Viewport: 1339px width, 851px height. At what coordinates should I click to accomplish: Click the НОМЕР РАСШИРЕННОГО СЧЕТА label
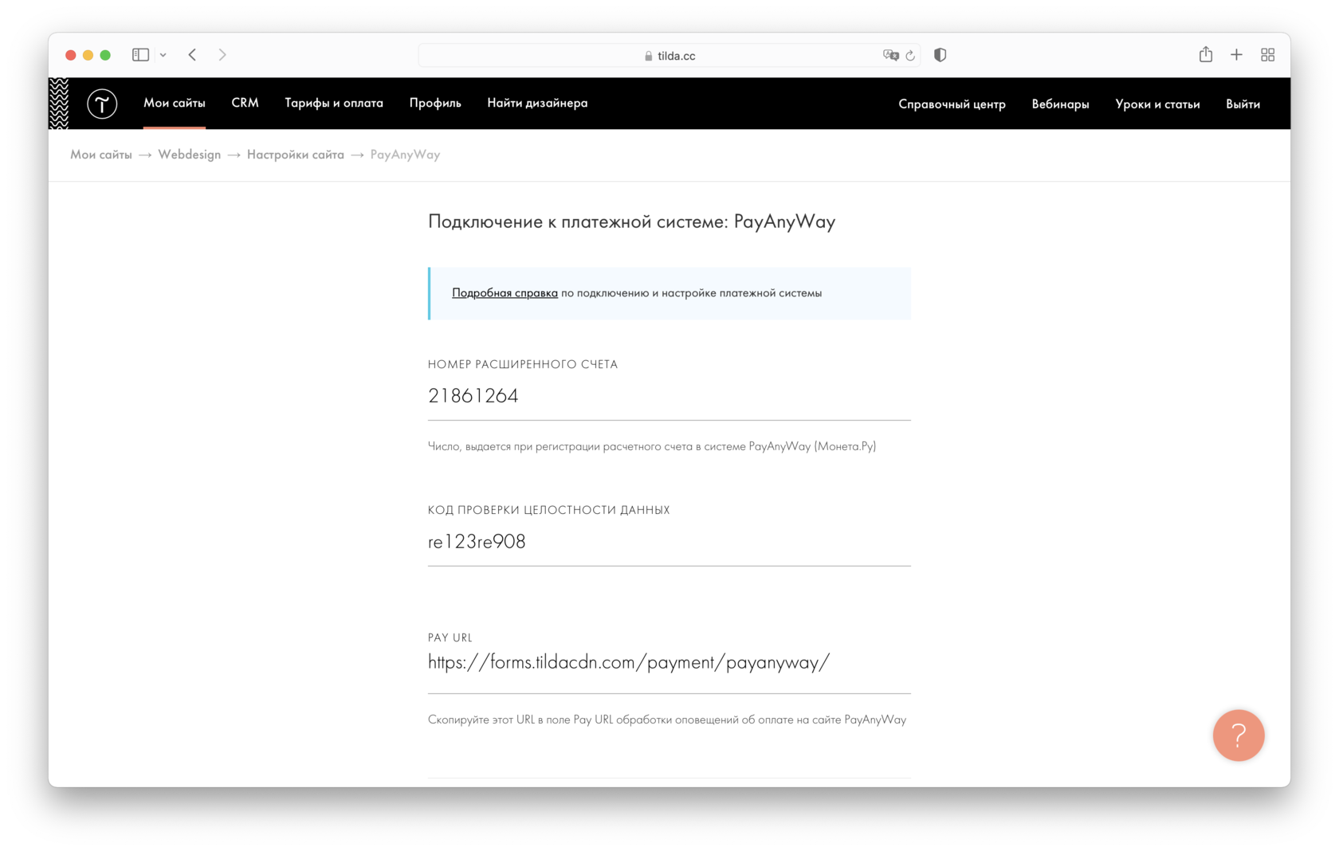click(x=523, y=364)
